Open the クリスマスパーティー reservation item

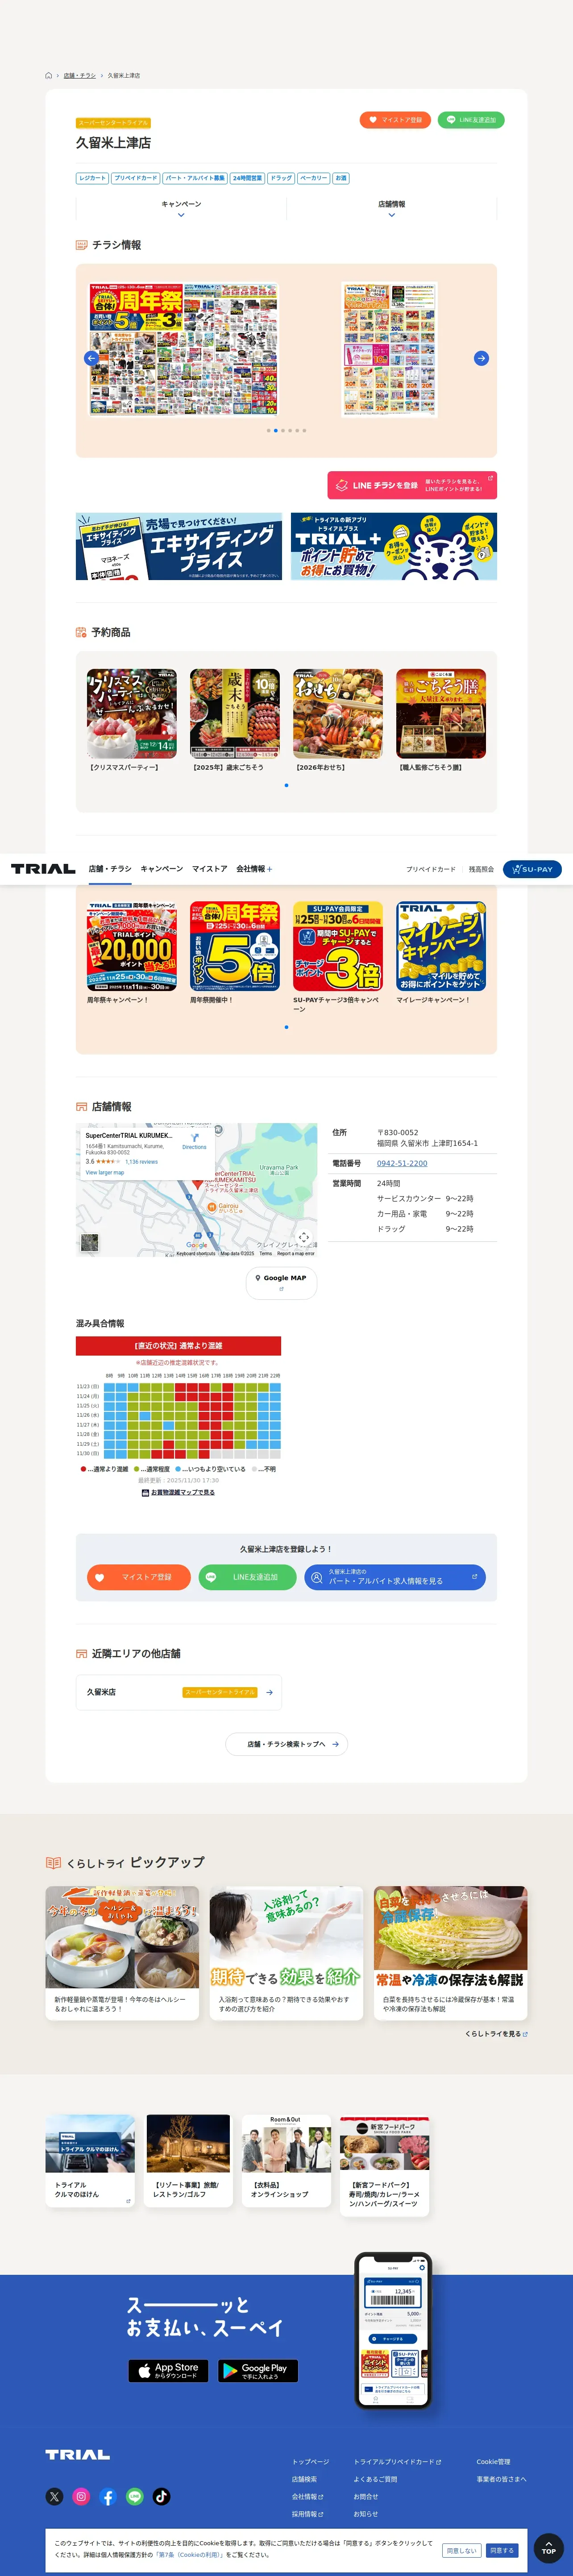click(x=131, y=720)
